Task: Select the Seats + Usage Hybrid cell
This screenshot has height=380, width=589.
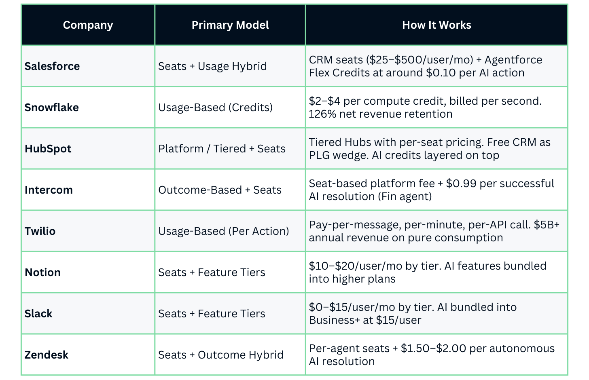Action: coord(212,66)
